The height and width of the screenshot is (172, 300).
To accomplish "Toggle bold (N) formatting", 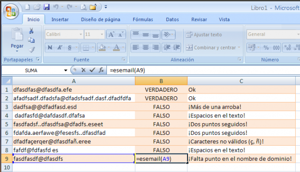I will click(x=50, y=47).
